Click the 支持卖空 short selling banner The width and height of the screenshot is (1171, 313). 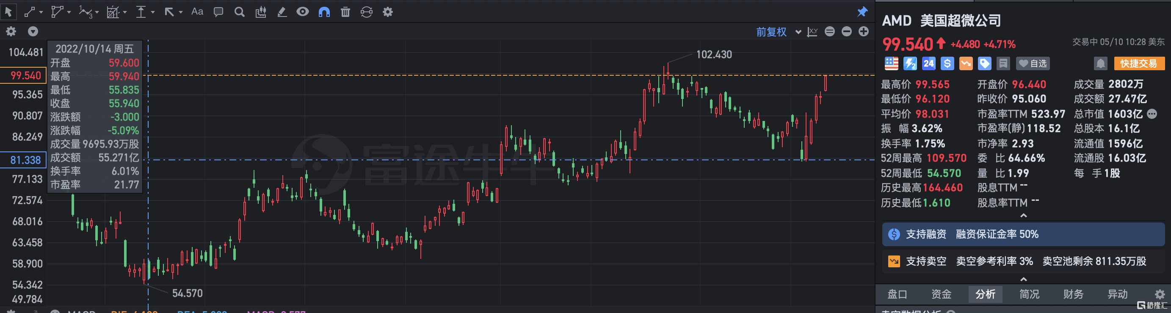click(x=1023, y=261)
